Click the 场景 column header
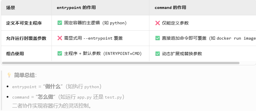Image resolution: width=256 pixels, height=111 pixels. [x=11, y=8]
